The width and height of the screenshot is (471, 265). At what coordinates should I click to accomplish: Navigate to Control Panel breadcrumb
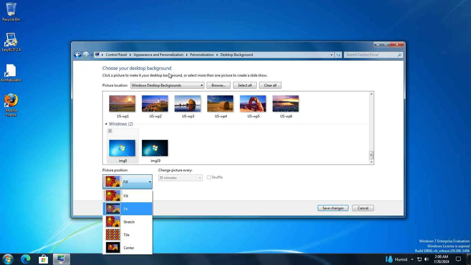pos(116,55)
